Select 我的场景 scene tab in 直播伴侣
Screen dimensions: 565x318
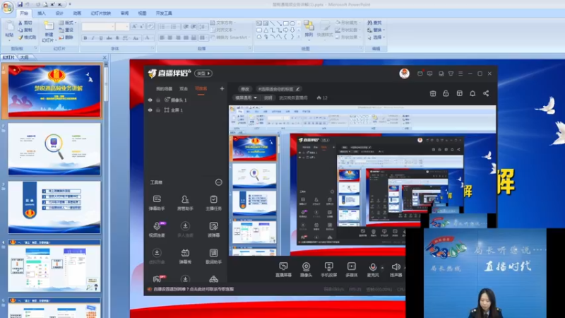tap(164, 89)
